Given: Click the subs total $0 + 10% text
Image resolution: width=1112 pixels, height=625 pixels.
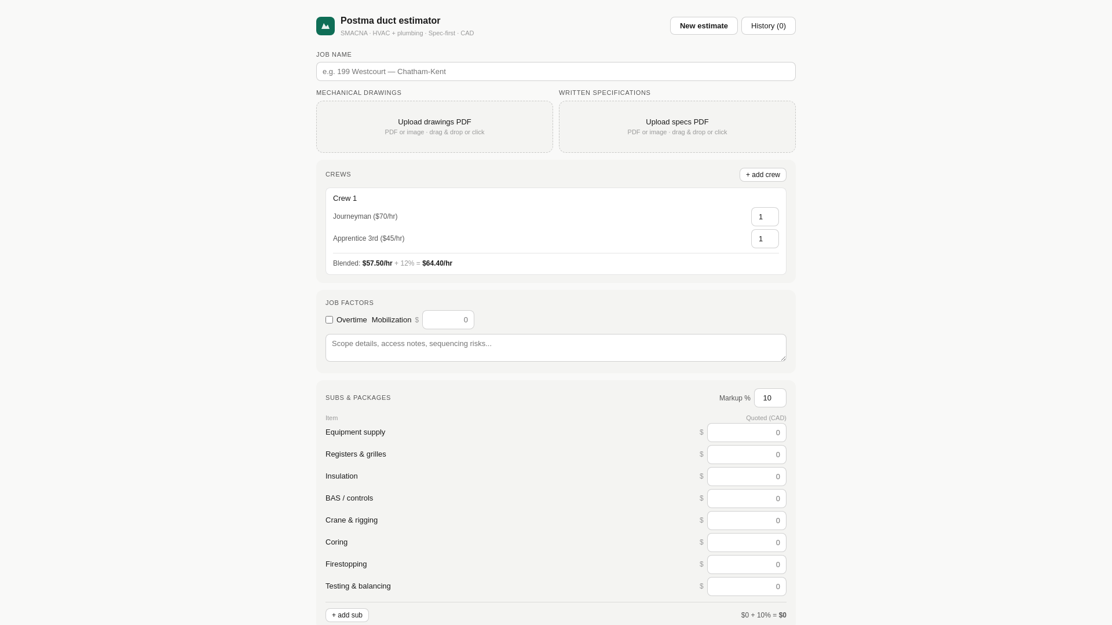Looking at the screenshot, I should [764, 615].
